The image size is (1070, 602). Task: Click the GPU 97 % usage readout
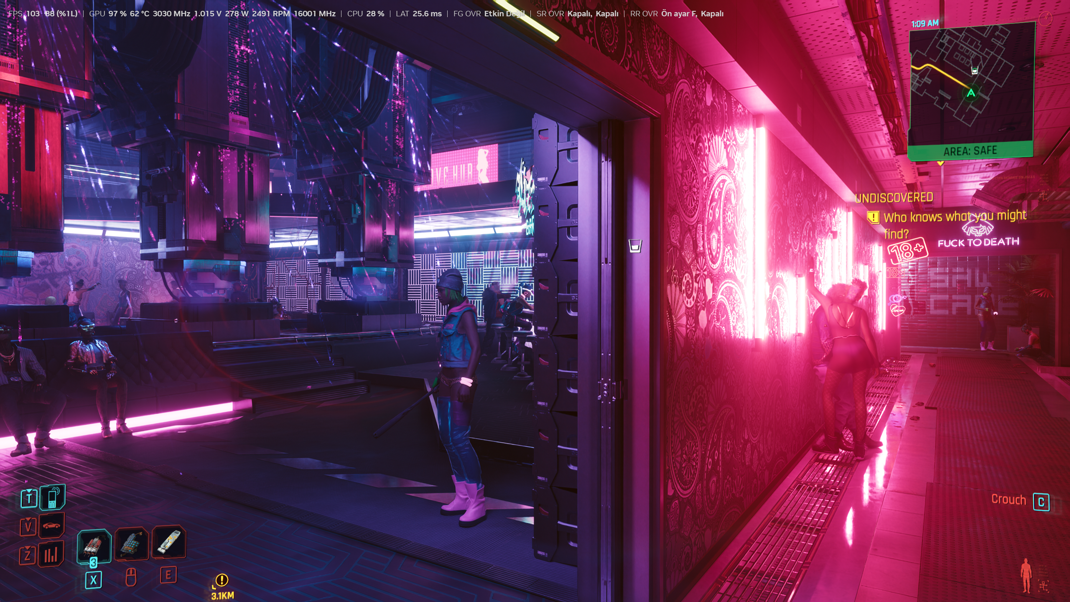pyautogui.click(x=108, y=13)
